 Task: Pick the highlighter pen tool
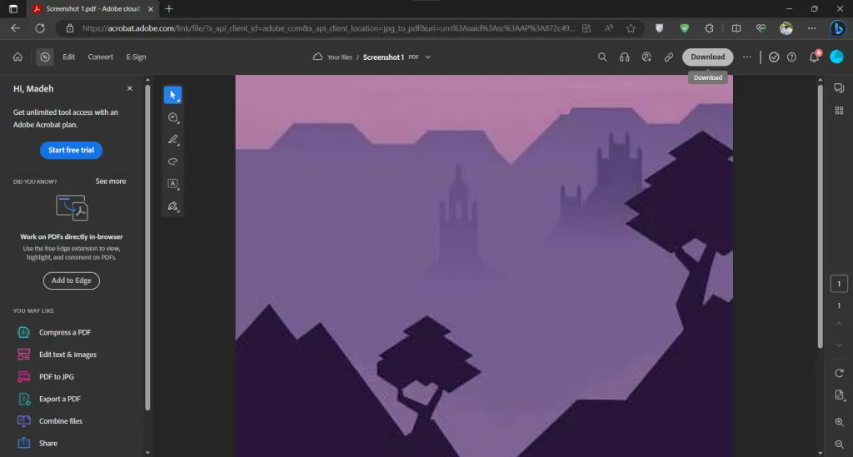click(x=173, y=140)
